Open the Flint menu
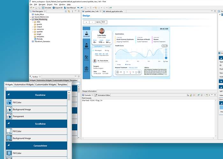This screenshot has height=159, width=223. click(55, 4)
